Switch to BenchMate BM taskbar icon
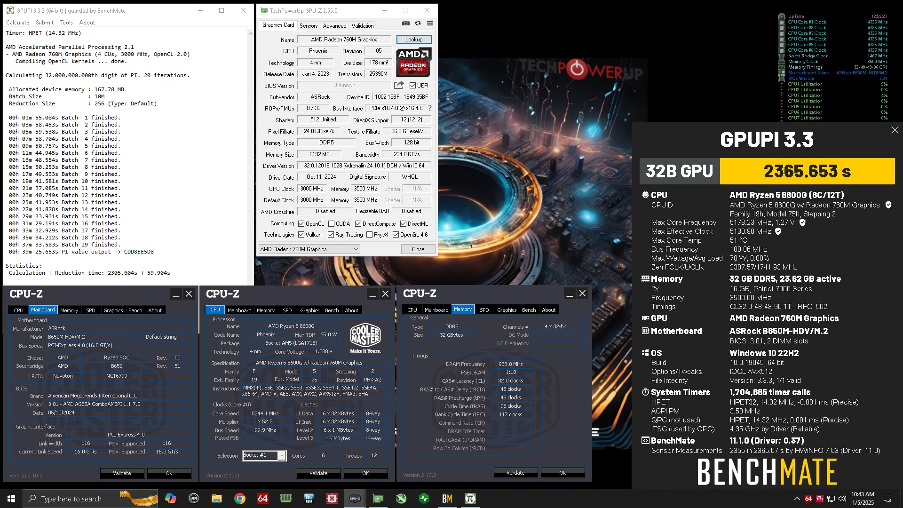The height and width of the screenshot is (508, 903). [447, 499]
